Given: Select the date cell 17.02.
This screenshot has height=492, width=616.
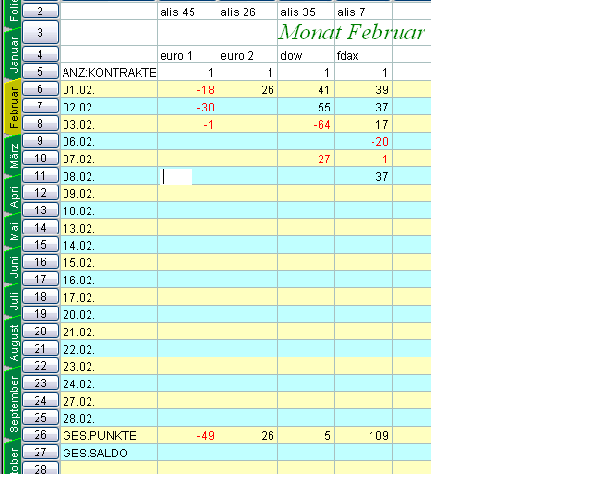Looking at the screenshot, I should 109,297.
